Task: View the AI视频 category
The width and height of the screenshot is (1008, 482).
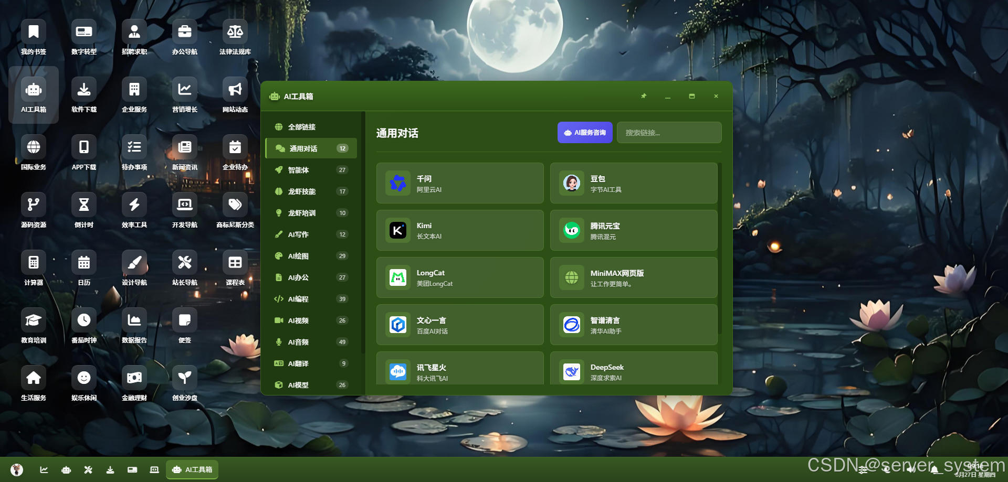Action: (x=311, y=320)
